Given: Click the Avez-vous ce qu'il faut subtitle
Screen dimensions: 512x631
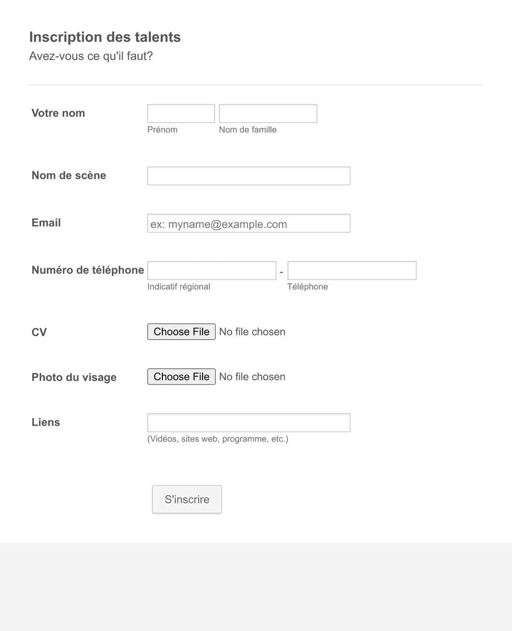Looking at the screenshot, I should pos(91,56).
